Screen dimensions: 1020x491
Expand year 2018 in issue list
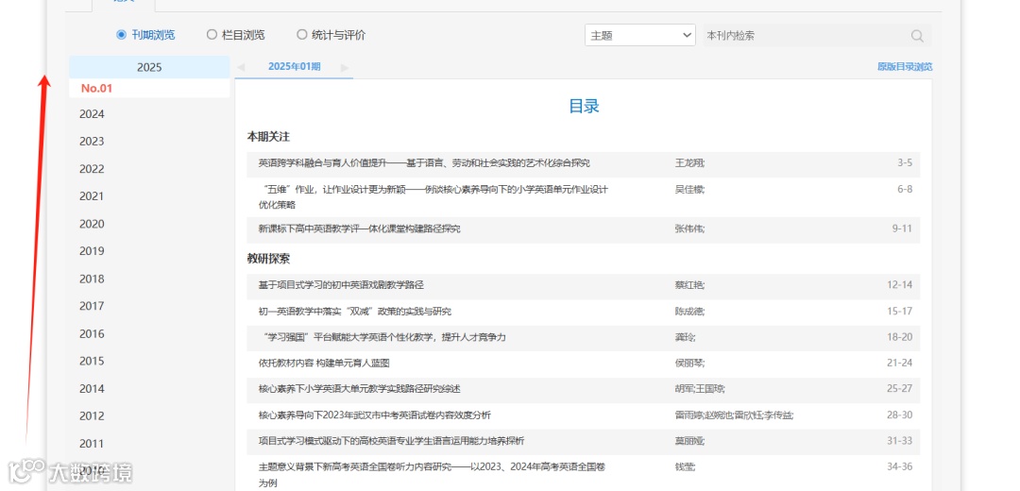tap(92, 279)
